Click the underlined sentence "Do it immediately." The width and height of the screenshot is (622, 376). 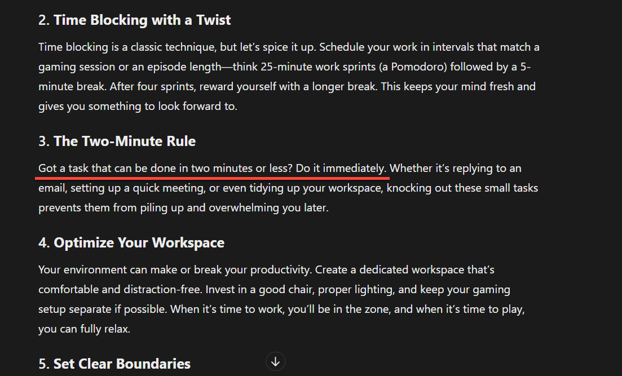coord(341,168)
